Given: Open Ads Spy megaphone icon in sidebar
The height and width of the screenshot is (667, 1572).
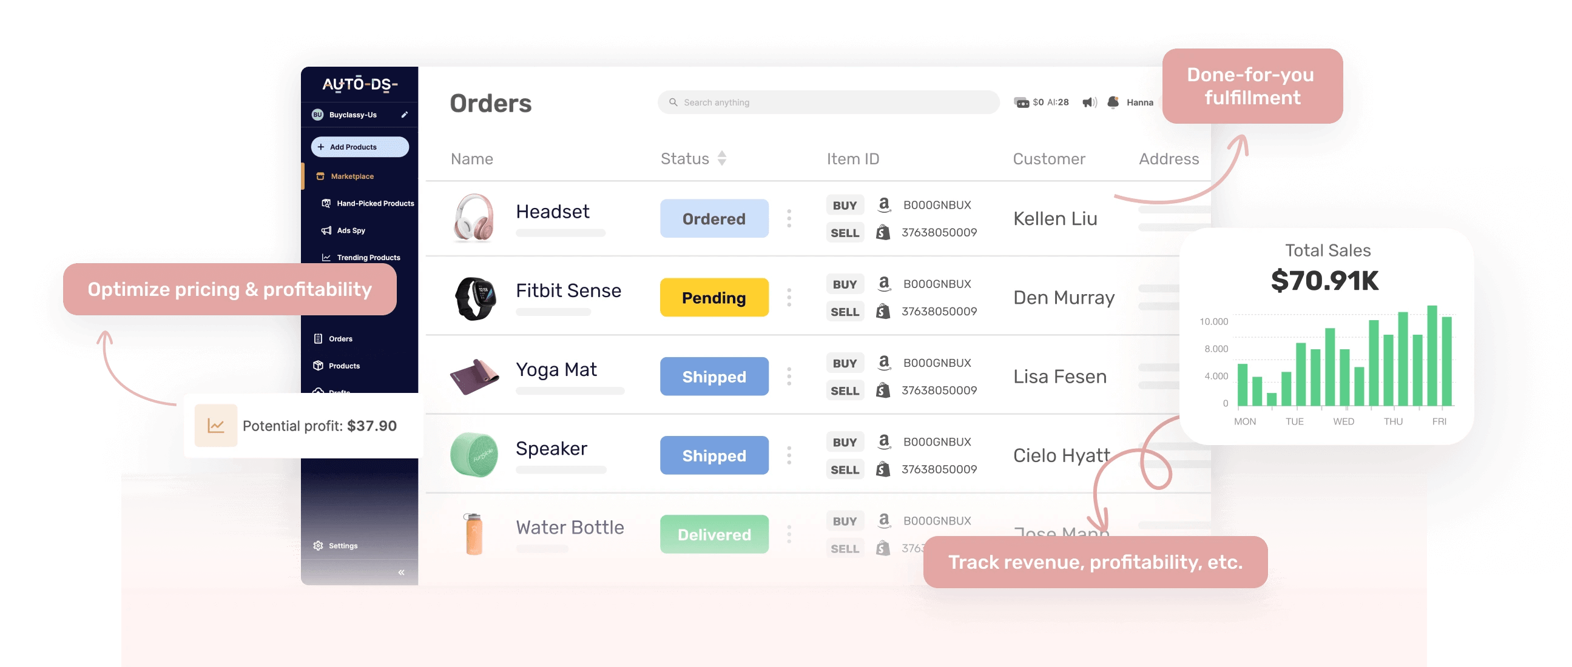Looking at the screenshot, I should click(326, 230).
